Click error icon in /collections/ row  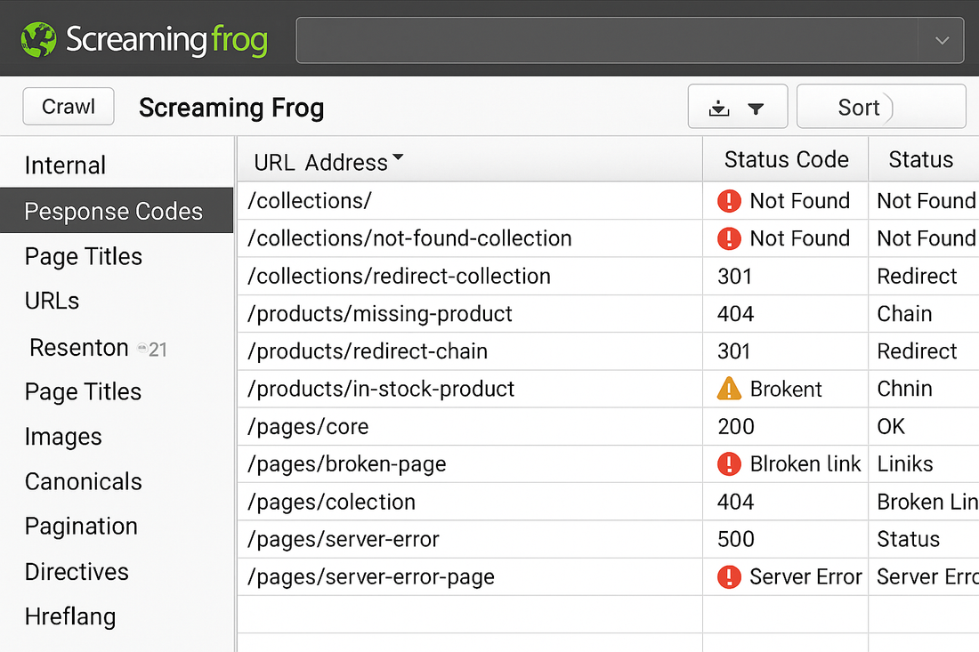click(729, 201)
